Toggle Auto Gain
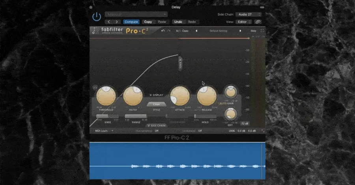 [x=226, y=103]
